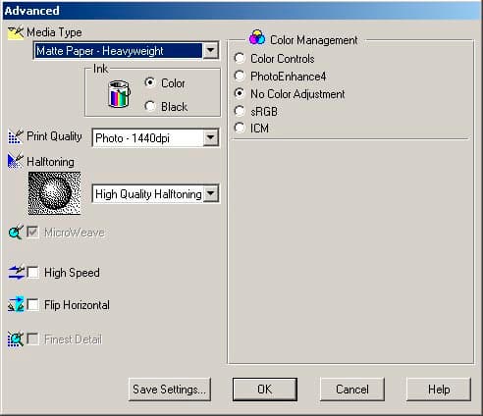The height and width of the screenshot is (416, 483).
Task: Select the Black ink radio button
Action: point(150,106)
